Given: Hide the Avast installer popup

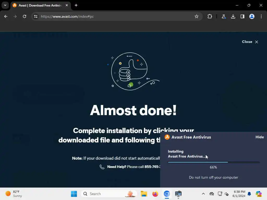Looking at the screenshot, I should [259, 137].
